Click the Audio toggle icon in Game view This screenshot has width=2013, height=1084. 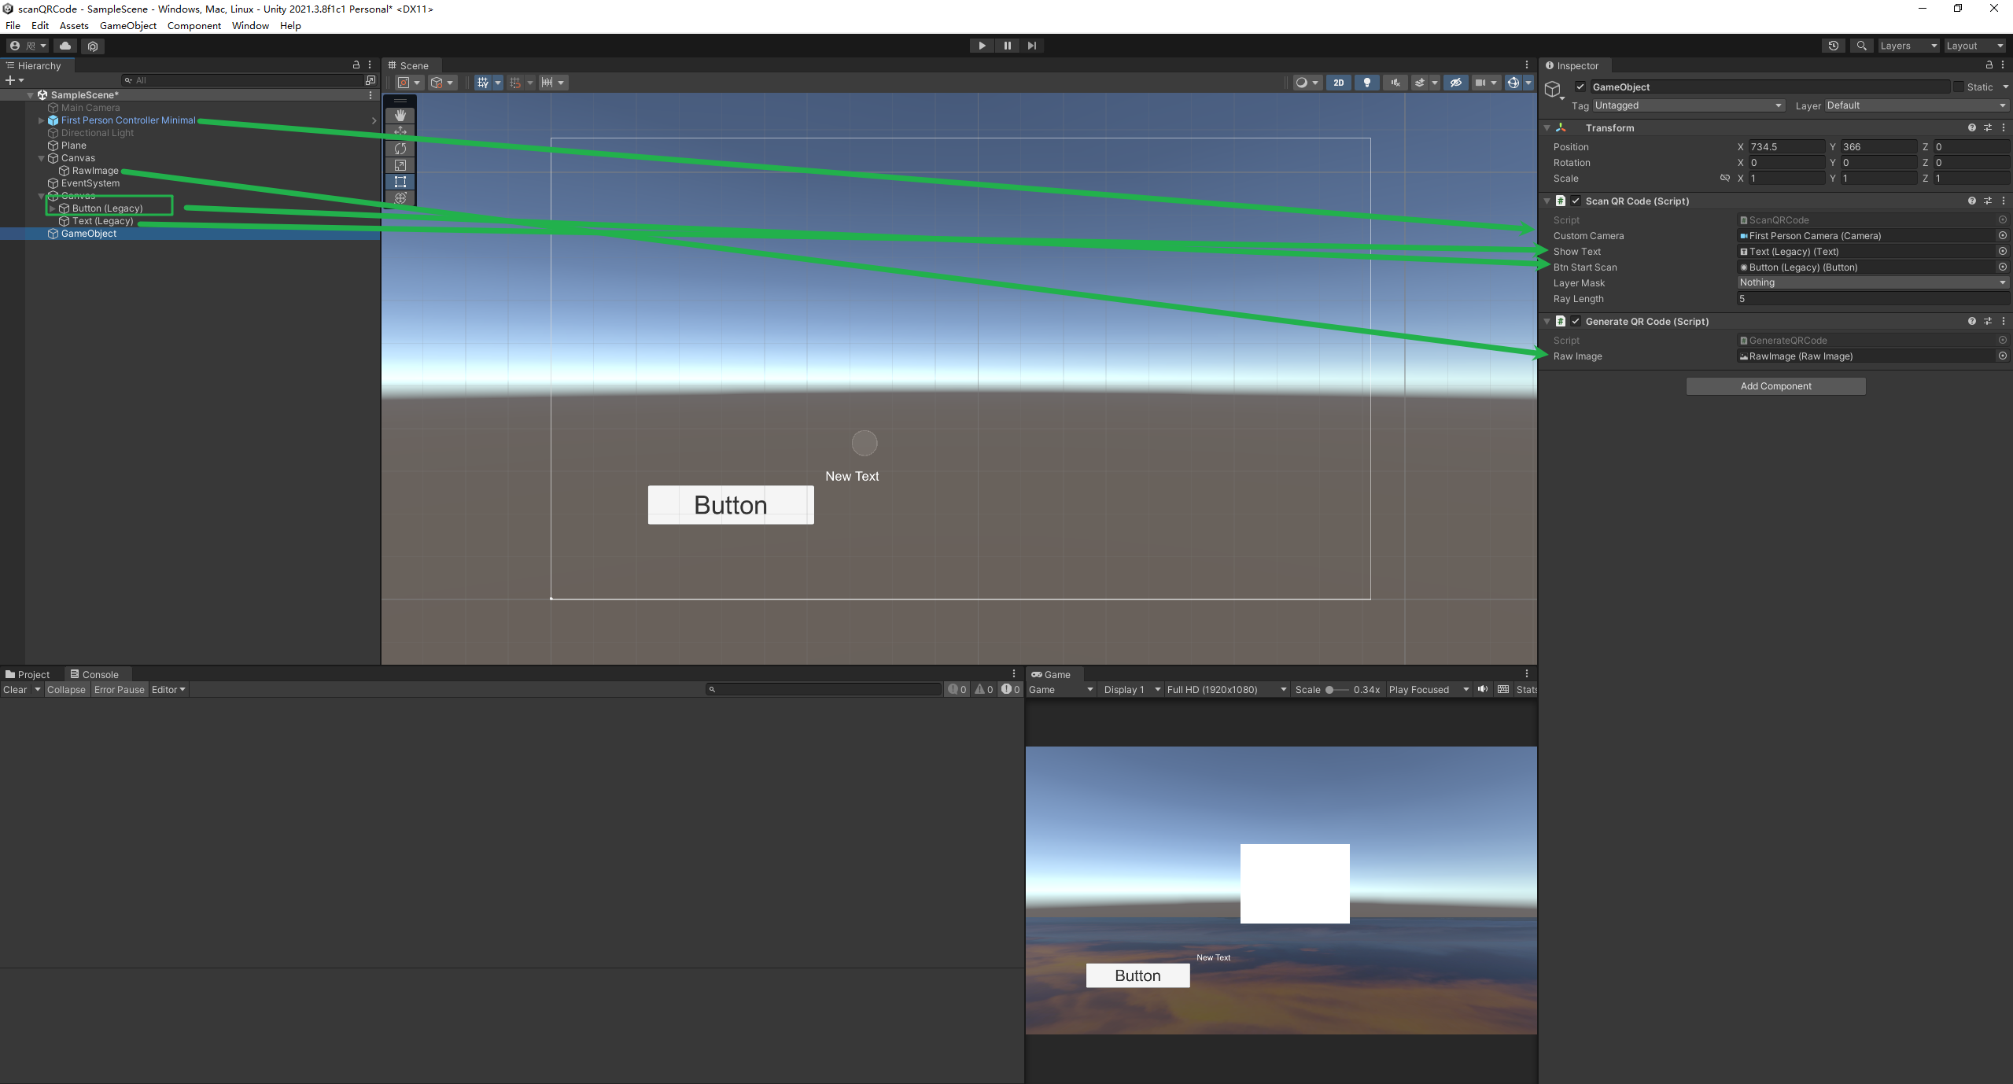tap(1482, 689)
